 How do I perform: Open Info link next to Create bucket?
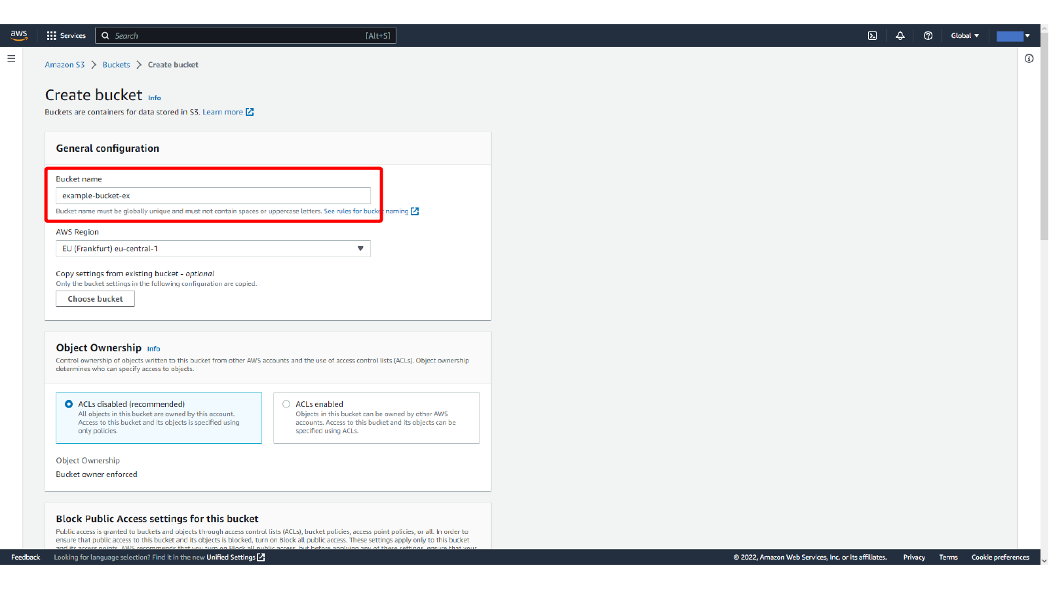pos(155,98)
